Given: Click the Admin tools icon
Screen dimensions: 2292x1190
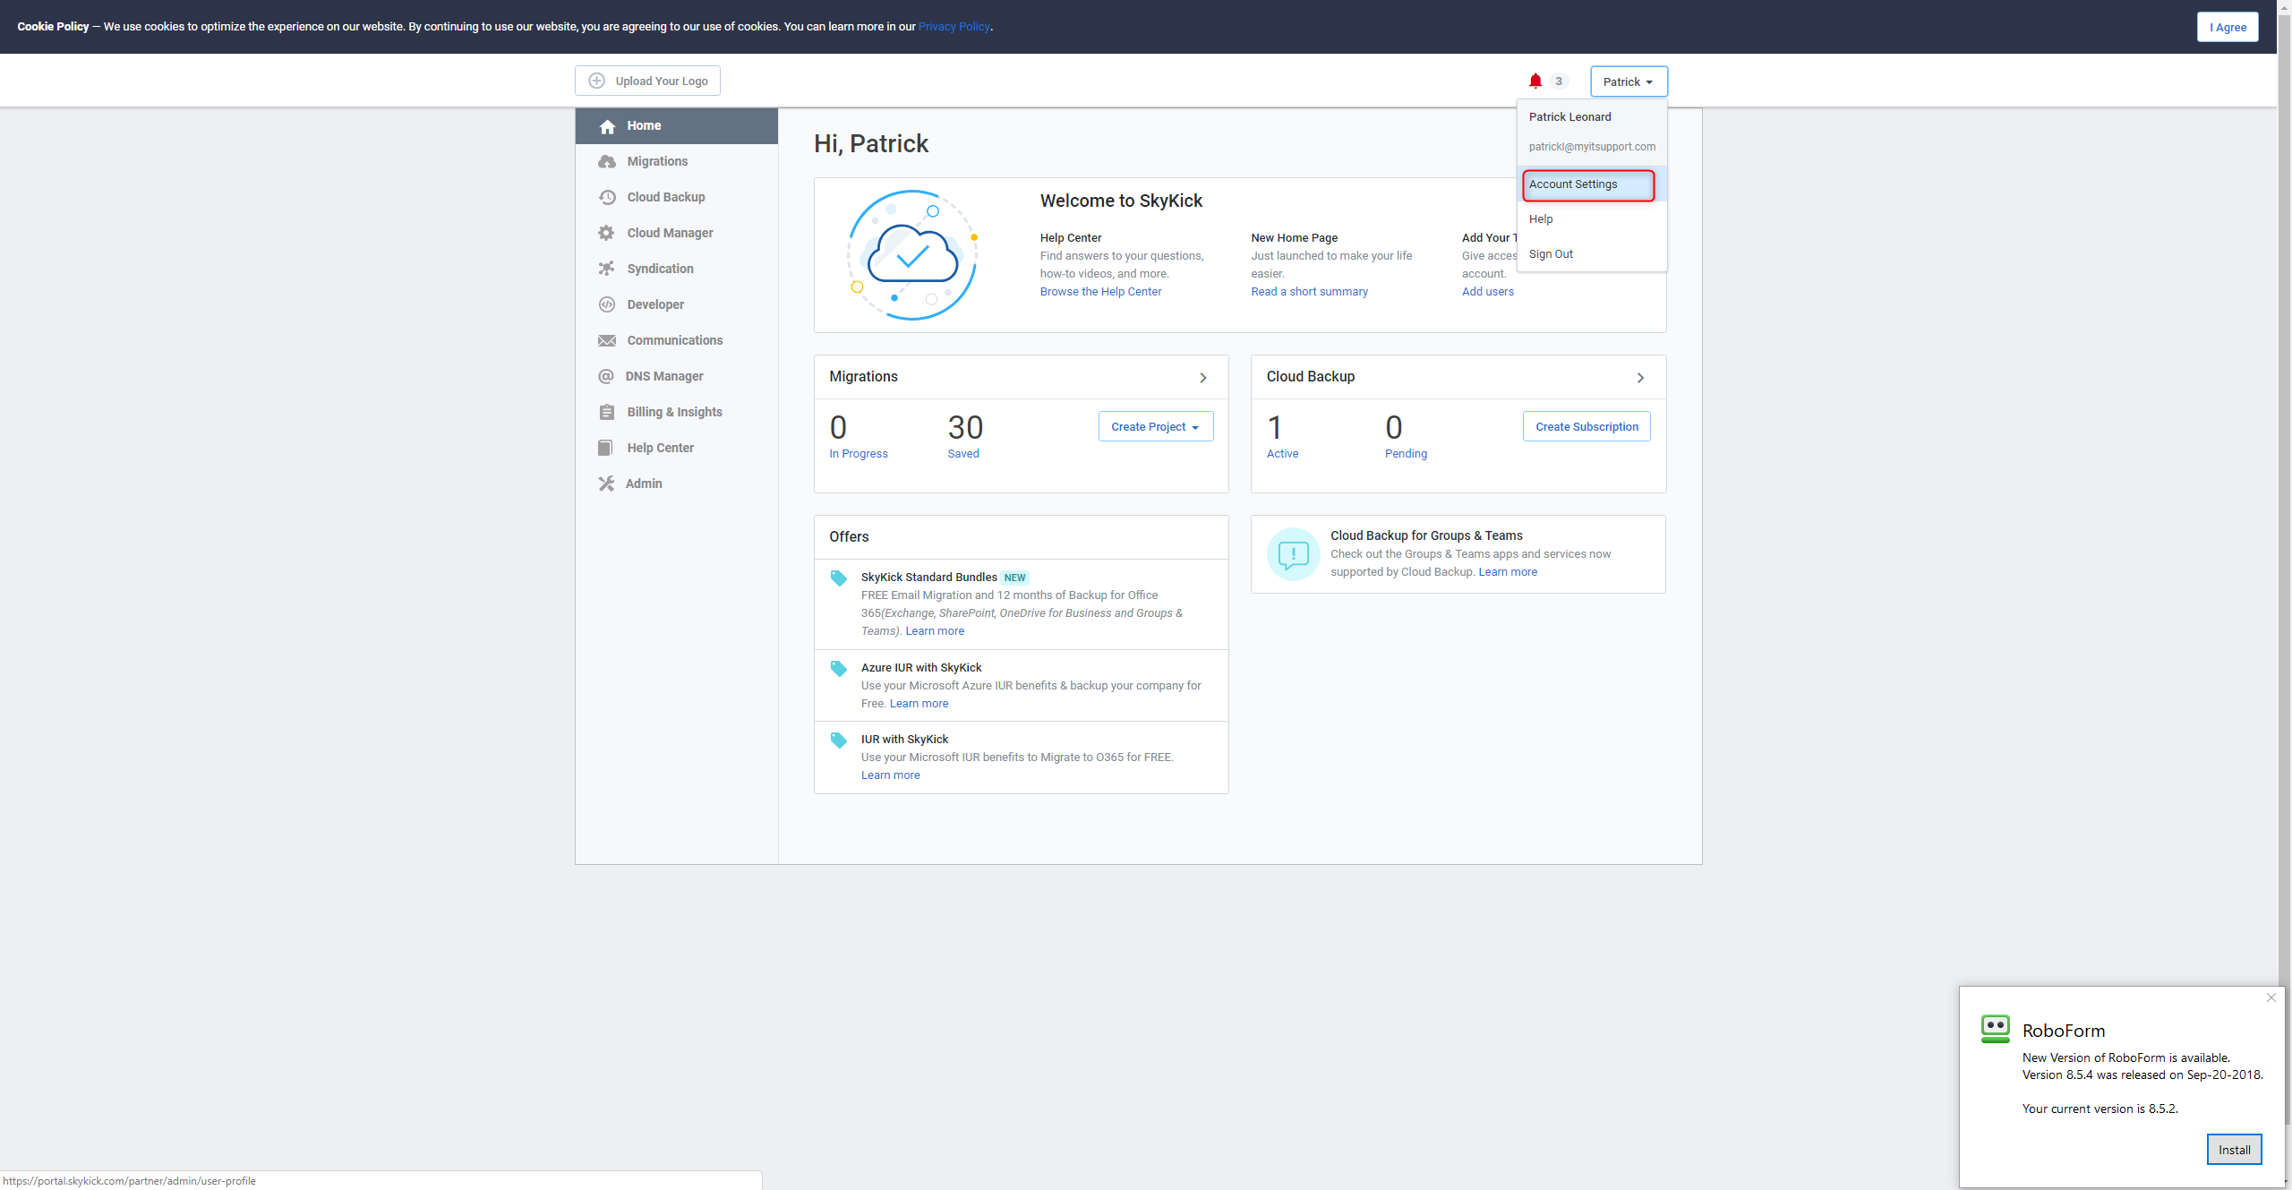Looking at the screenshot, I should click(x=606, y=484).
